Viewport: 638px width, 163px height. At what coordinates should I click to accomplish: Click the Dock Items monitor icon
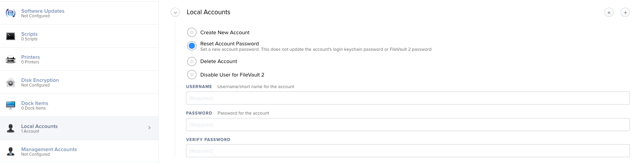tap(10, 105)
